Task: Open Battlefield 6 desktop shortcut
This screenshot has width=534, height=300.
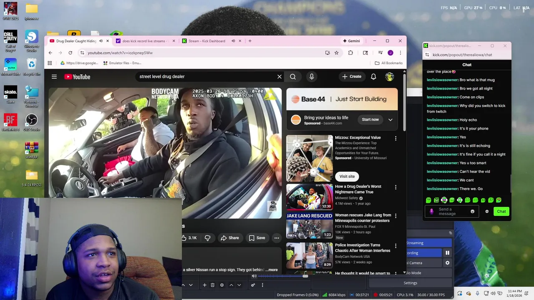Action: [x=10, y=123]
